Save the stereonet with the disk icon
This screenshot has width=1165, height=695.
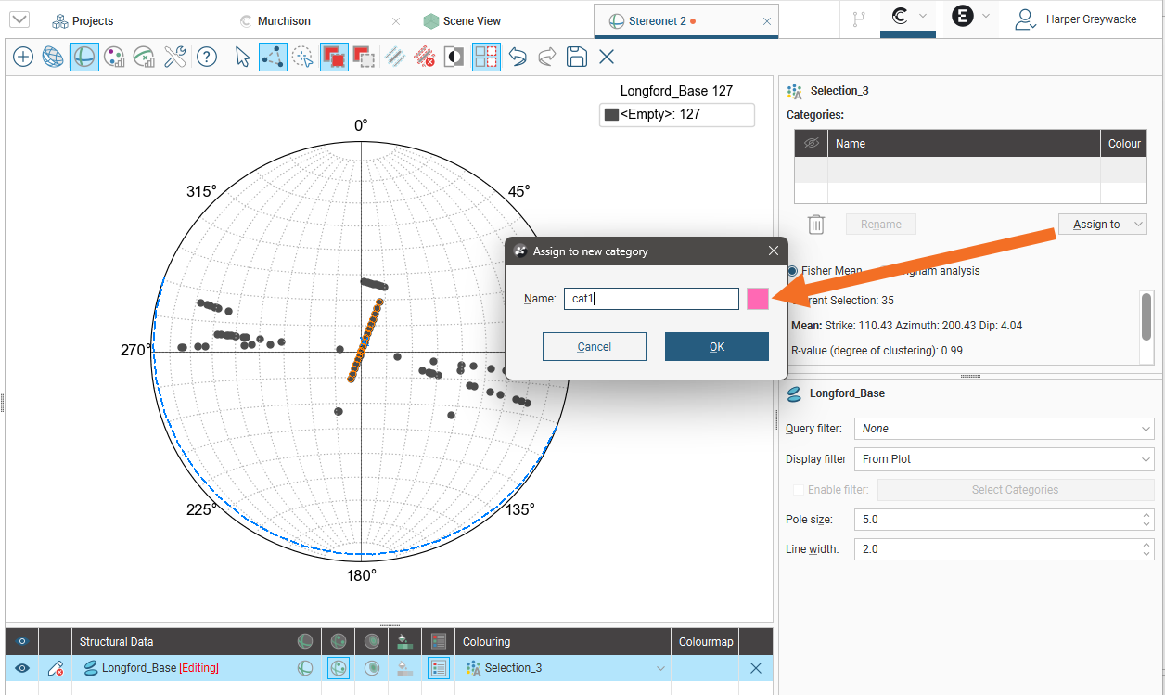coord(577,58)
